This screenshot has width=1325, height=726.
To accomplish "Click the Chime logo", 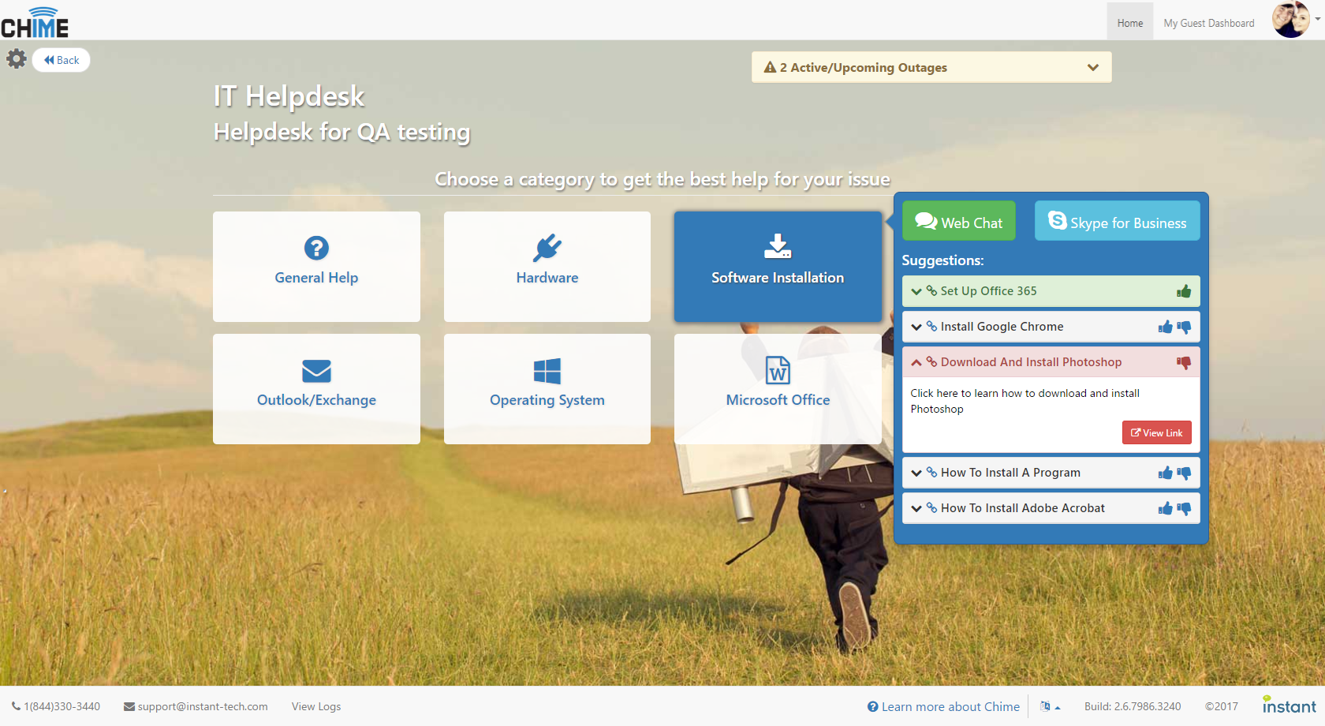I will [x=35, y=22].
